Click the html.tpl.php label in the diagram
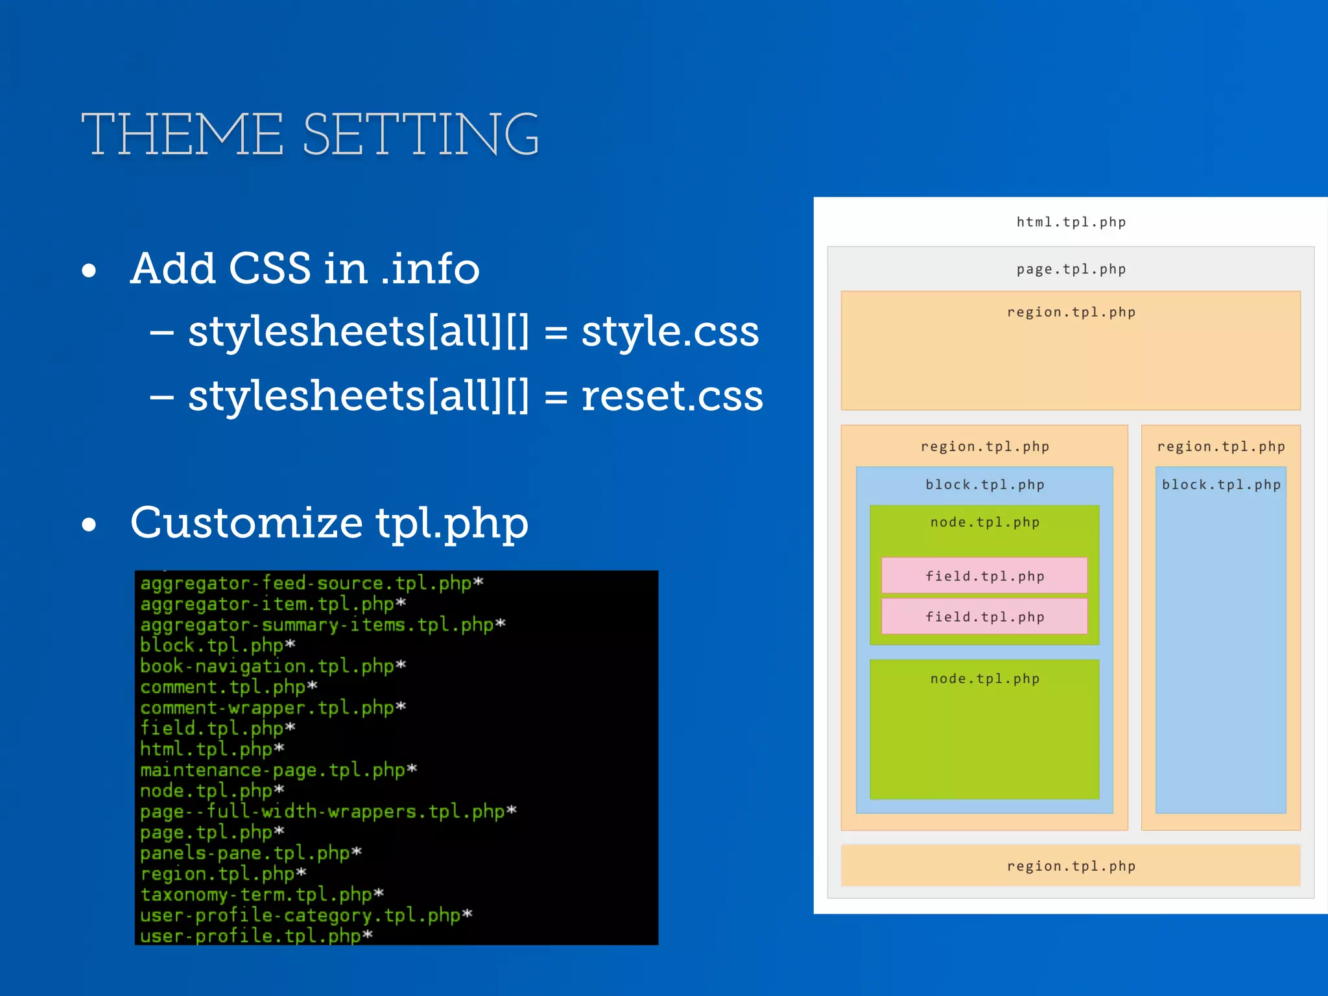Screen dimensions: 1328x996 point(1071,222)
